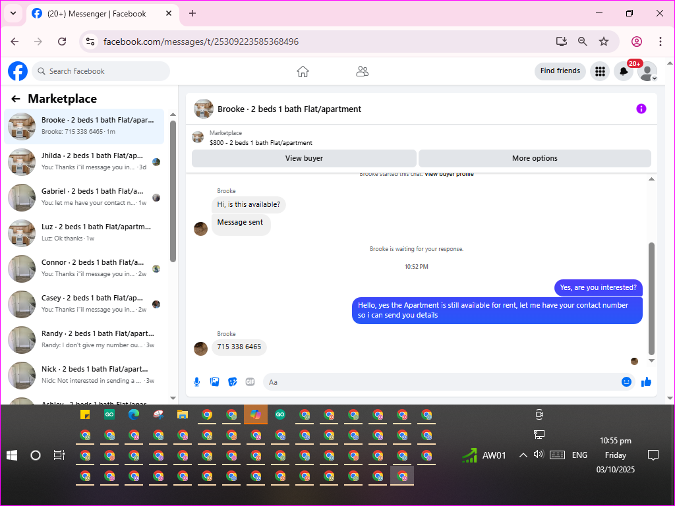Viewport: 675px width, 506px height.
Task: Click the address bar URL
Action: [x=201, y=42]
